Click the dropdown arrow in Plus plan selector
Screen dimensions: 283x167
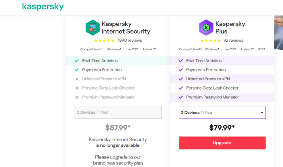coord(262,112)
